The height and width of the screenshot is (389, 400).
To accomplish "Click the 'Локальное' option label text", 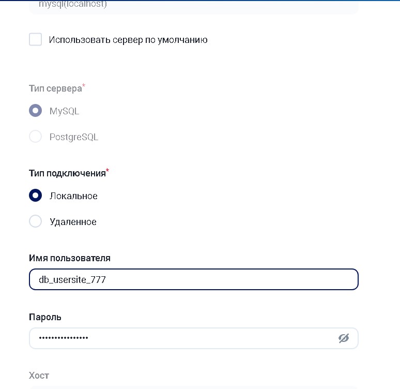I will (x=73, y=196).
